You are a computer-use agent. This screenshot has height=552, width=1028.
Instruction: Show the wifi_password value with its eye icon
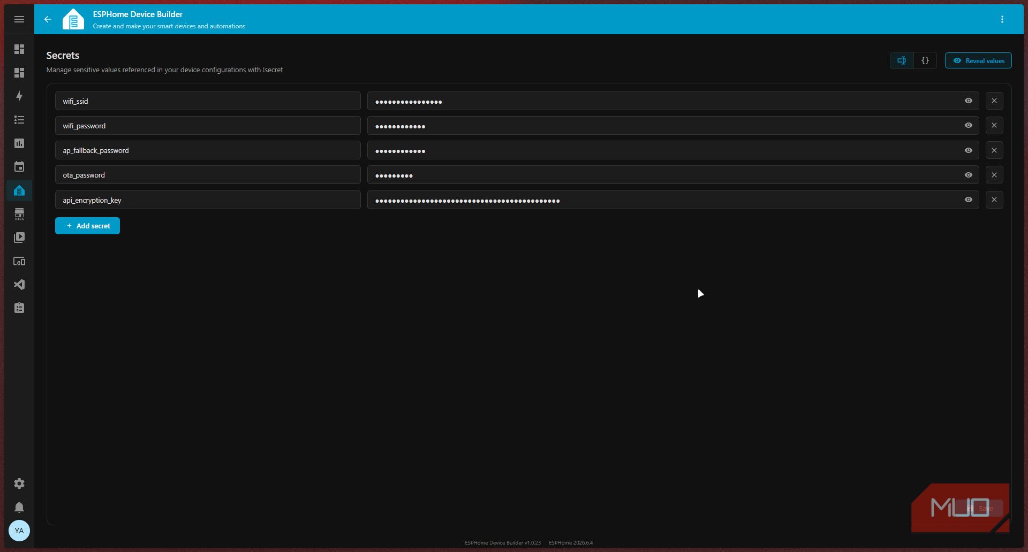(969, 125)
